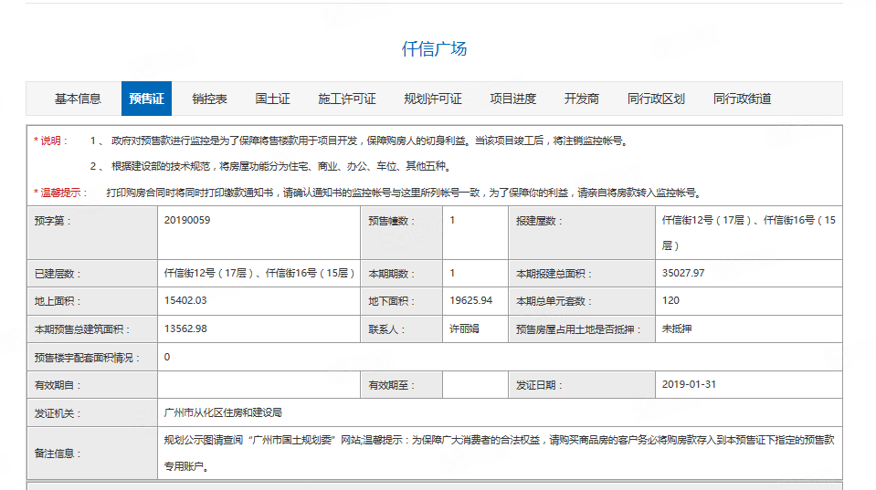Viewport: 876px width, 490px height.
Task: Click the 地下面积 label
Action: pos(391,301)
